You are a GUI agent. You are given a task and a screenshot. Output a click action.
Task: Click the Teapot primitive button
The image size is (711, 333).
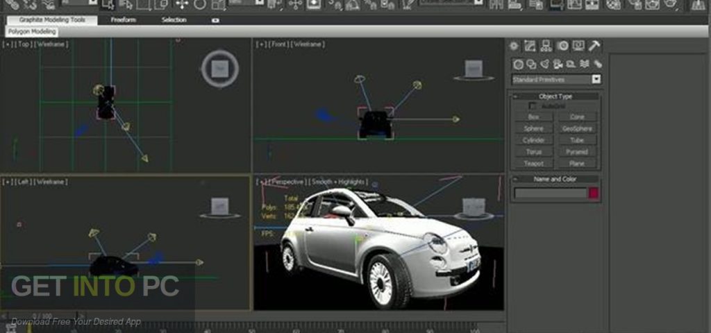click(x=533, y=164)
